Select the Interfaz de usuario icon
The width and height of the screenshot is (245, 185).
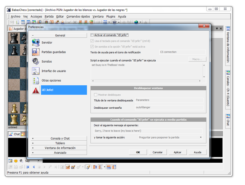[36, 71]
